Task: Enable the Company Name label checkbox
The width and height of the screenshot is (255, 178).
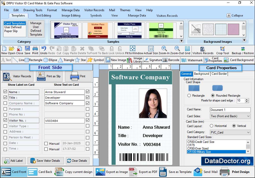Action: coord(5,103)
